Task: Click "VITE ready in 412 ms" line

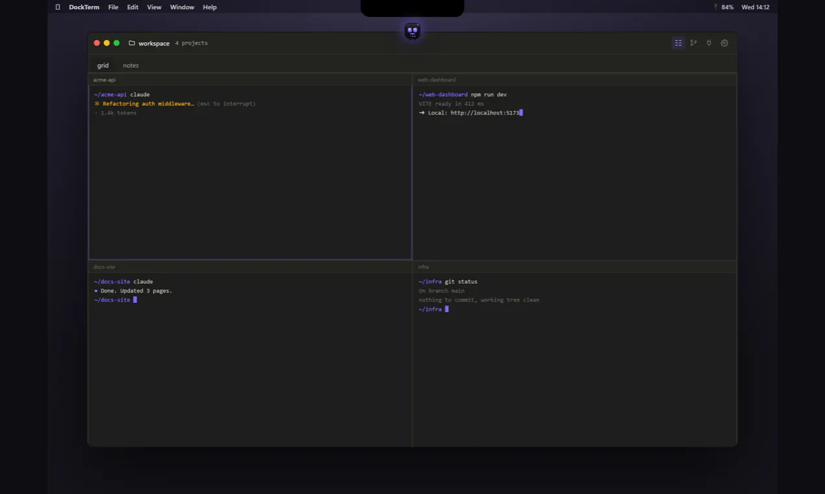Action: (451, 104)
